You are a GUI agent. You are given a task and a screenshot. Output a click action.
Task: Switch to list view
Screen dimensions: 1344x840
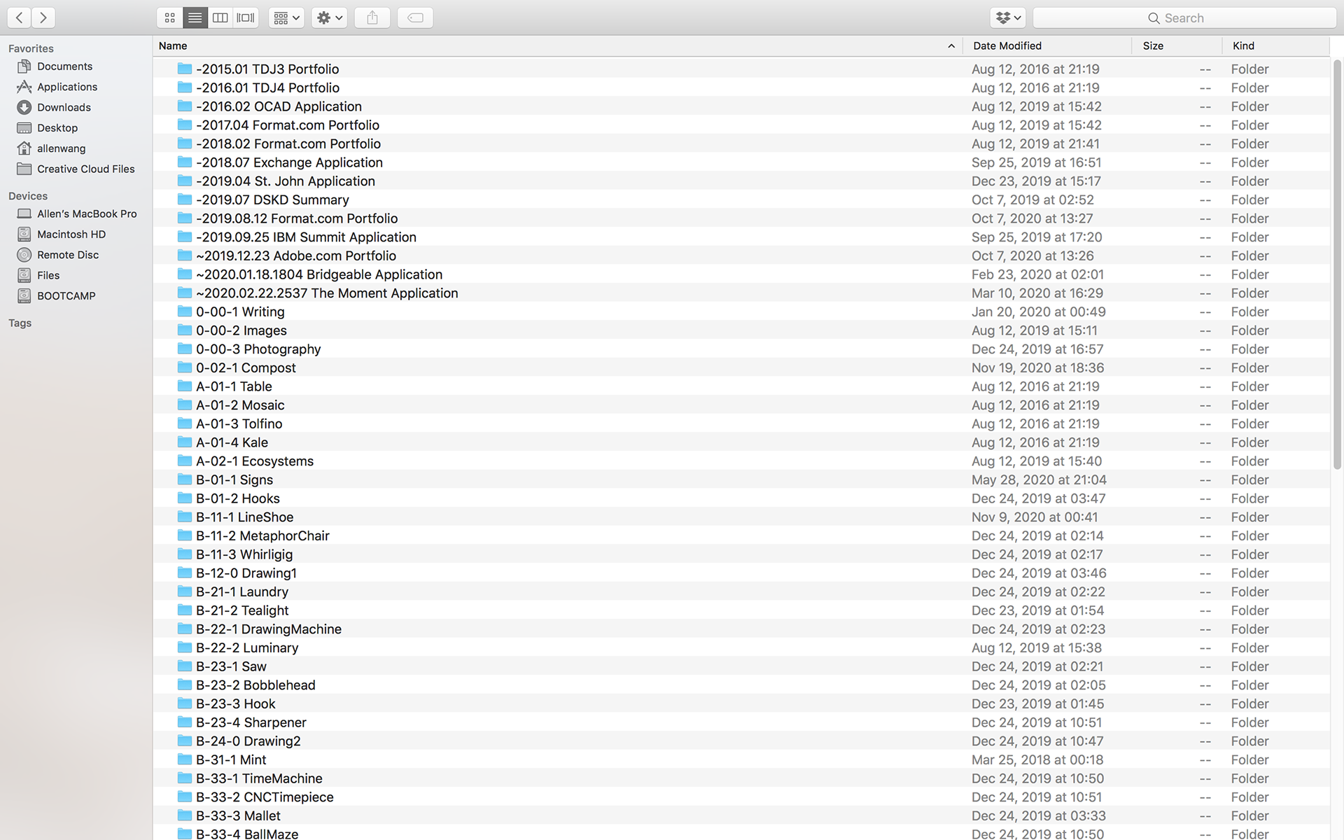pos(195,17)
